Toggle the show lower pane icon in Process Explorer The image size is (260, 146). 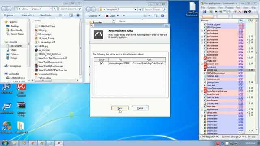(225, 12)
